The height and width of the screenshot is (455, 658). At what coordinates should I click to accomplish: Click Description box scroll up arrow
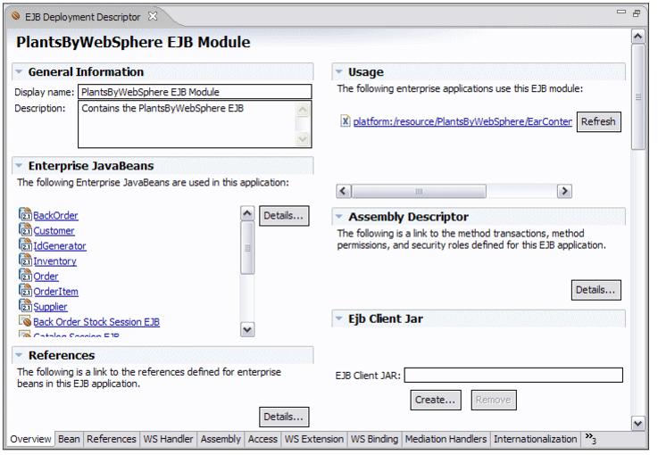click(x=303, y=111)
